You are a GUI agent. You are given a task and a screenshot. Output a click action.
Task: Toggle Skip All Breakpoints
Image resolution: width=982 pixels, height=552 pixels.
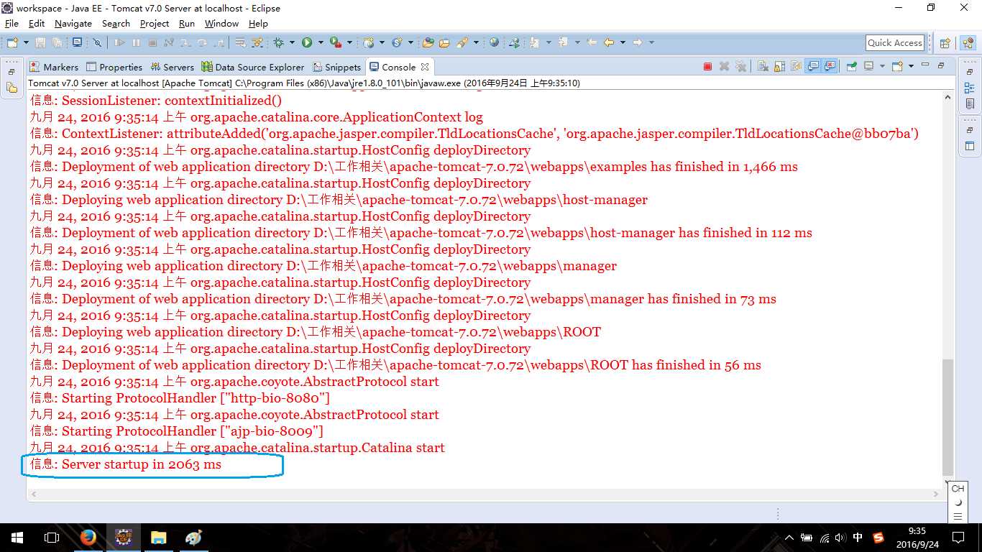97,43
